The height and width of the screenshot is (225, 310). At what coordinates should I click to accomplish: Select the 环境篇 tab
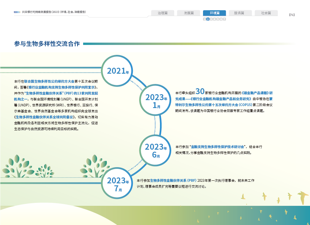click(x=214, y=13)
